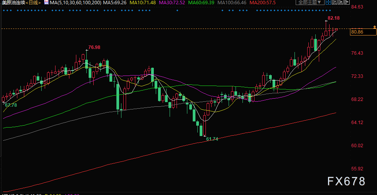Click the orange up arrow above price tag
Image resolution: width=377 pixels, height=195 pixels.
coord(375,27)
